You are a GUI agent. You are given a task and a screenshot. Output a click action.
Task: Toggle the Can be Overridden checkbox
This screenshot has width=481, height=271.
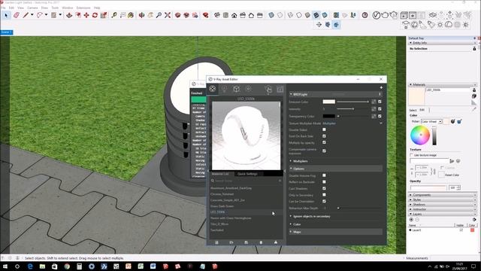coord(324,201)
